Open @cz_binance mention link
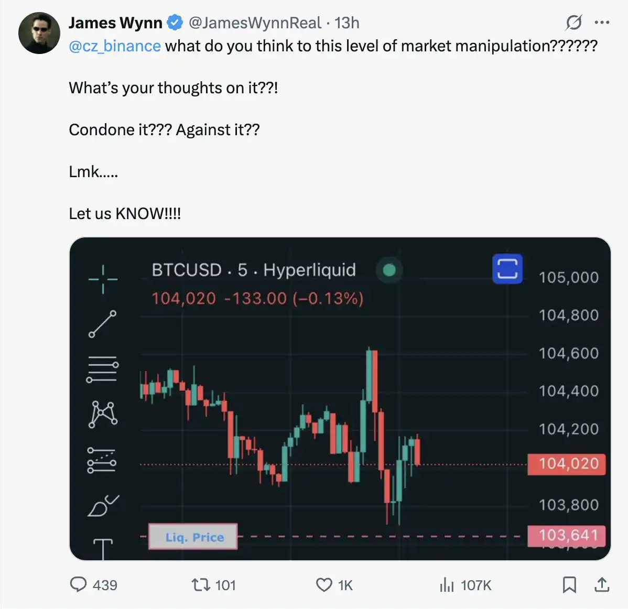Viewport: 628px width, 609px height. (115, 46)
